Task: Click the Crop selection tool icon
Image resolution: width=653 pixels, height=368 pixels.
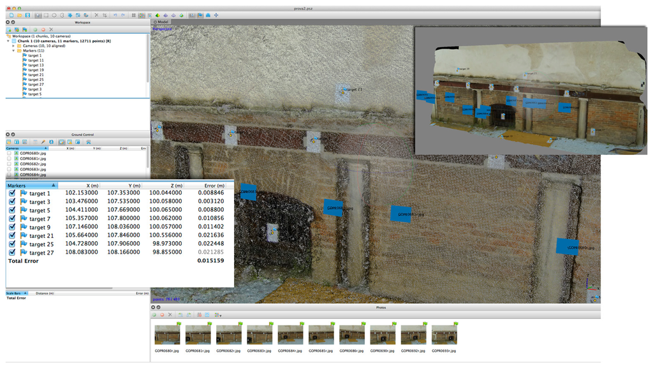Action: click(x=105, y=14)
